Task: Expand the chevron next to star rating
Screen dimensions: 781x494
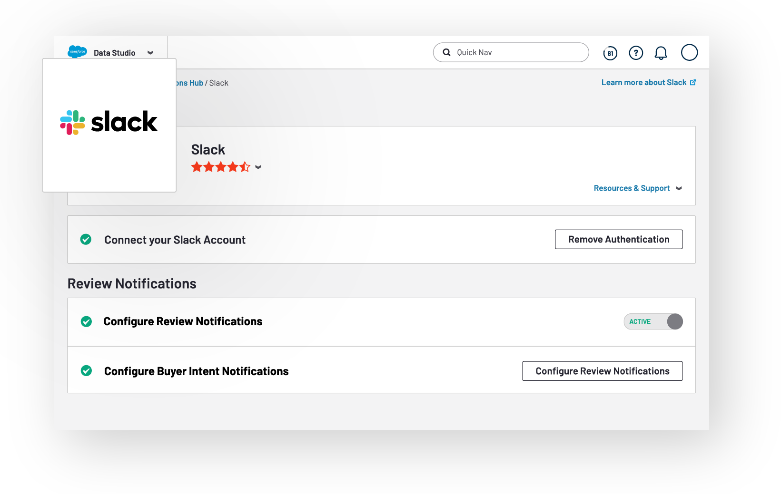Action: coord(258,167)
